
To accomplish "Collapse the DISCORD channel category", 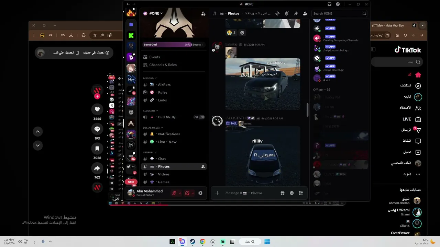I will [150, 78].
